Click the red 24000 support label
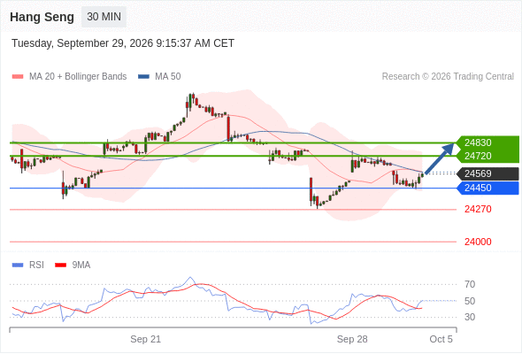The image size is (522, 354). 478,242
